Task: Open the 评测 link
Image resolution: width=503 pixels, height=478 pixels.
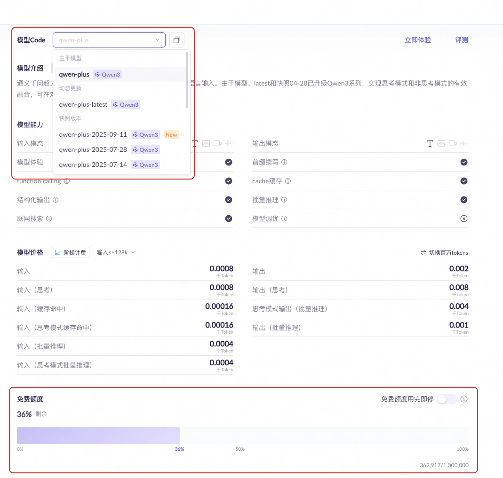Action: (461, 40)
